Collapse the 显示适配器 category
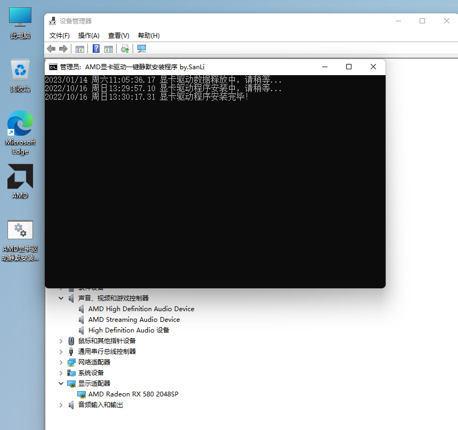The height and width of the screenshot is (430, 458). (x=60, y=383)
